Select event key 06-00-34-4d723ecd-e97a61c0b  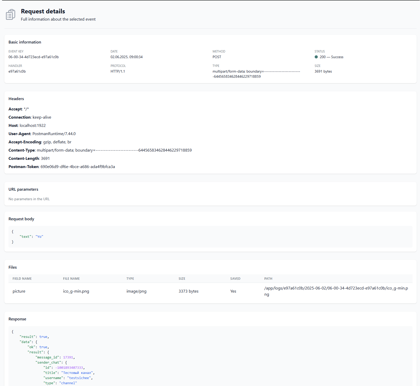pos(33,57)
